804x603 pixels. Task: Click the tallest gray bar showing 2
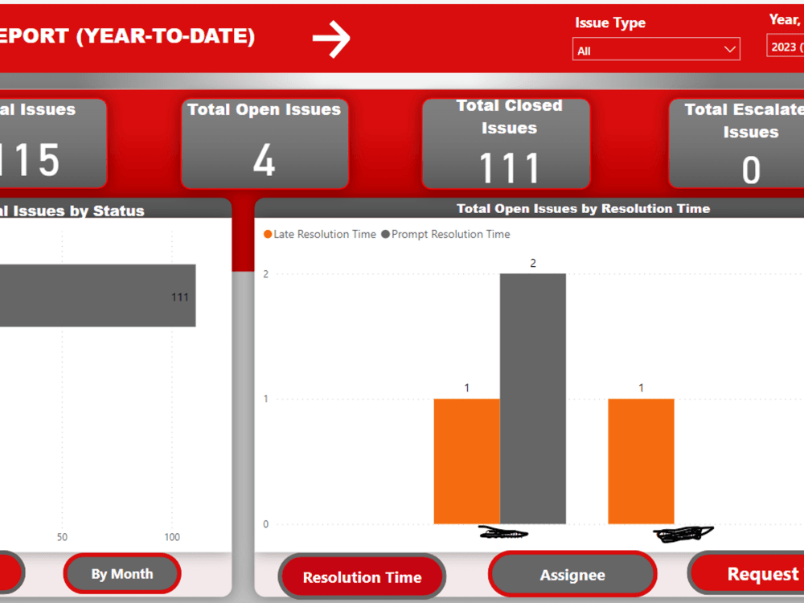tap(533, 398)
